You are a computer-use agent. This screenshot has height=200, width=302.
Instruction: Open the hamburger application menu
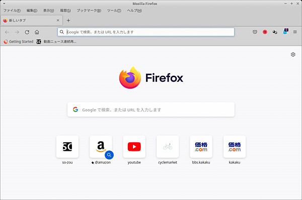point(295,32)
